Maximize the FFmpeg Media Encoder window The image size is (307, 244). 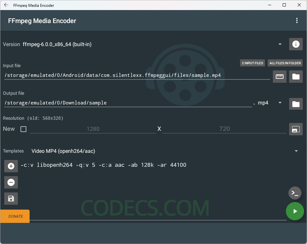[x=284, y=5]
